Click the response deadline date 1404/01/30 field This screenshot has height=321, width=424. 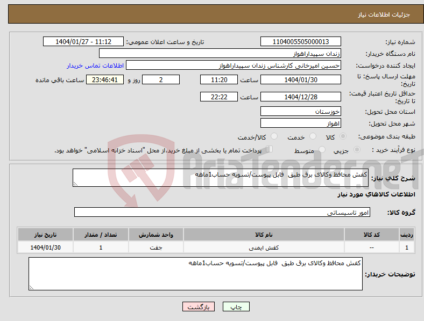300,80
